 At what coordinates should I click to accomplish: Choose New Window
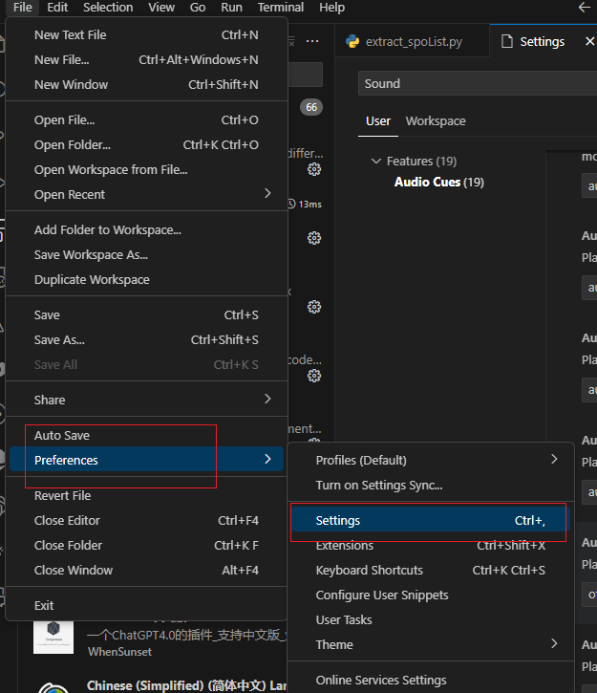pyautogui.click(x=146, y=84)
